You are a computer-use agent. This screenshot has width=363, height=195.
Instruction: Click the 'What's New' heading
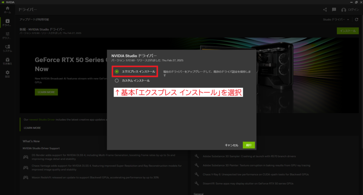pyautogui.click(x=31, y=141)
